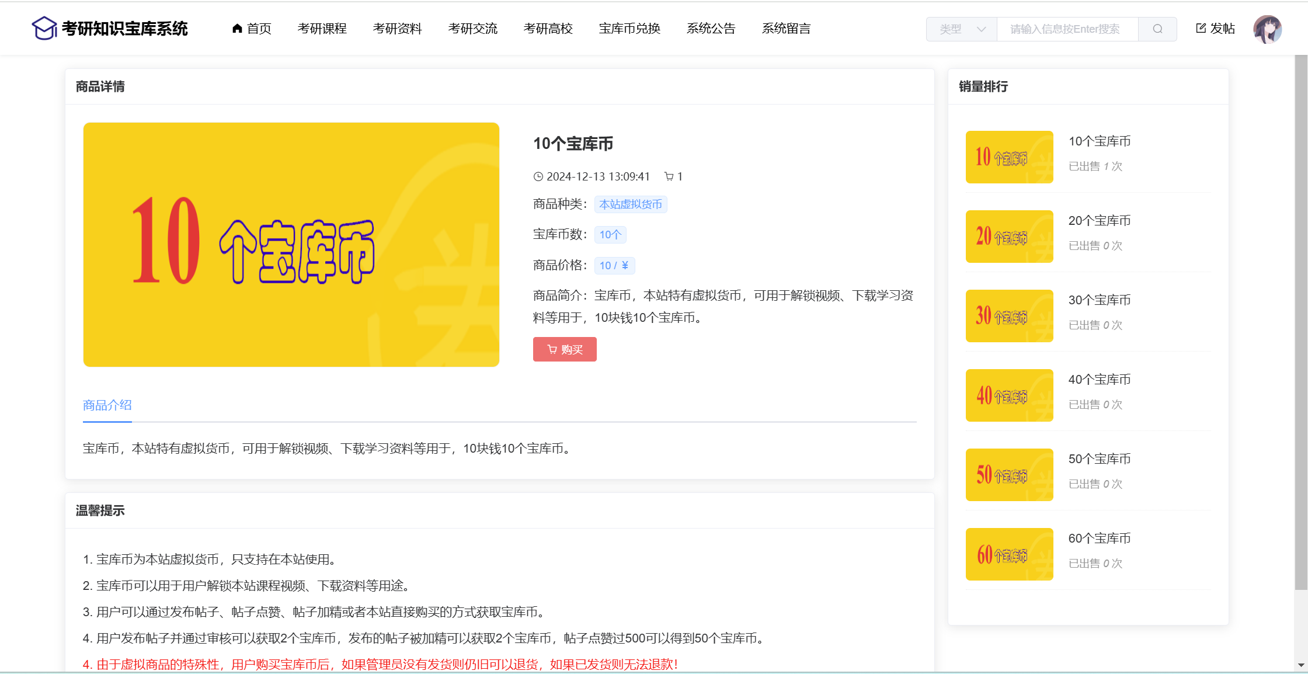Open the user avatar profile picture
1308x674 pixels.
pyautogui.click(x=1267, y=29)
